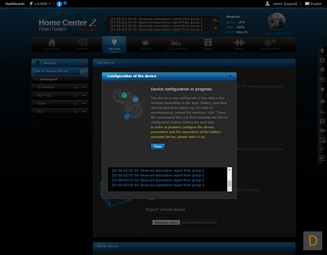The width and height of the screenshot is (327, 255).
Task: Click the puzzle panels icon in right sidebar
Action: coord(322,131)
